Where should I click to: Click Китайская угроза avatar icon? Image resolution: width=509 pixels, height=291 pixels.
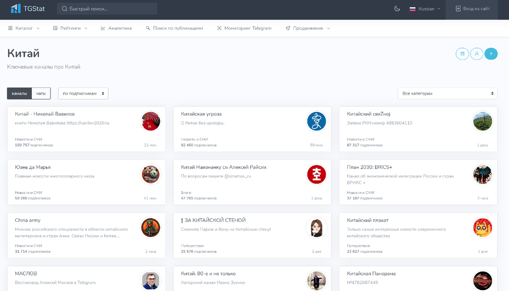(316, 122)
